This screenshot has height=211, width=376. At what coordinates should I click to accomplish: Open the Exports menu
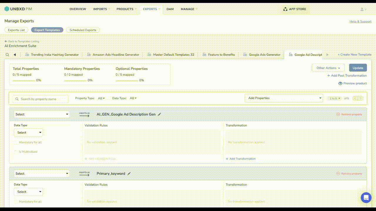pos(152,9)
